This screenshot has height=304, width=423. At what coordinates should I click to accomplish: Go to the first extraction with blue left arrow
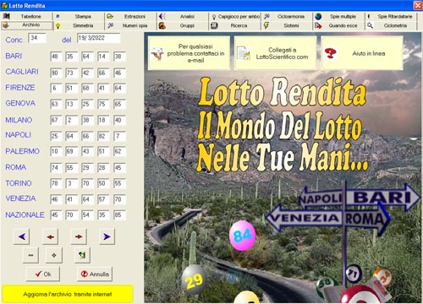click(22, 236)
